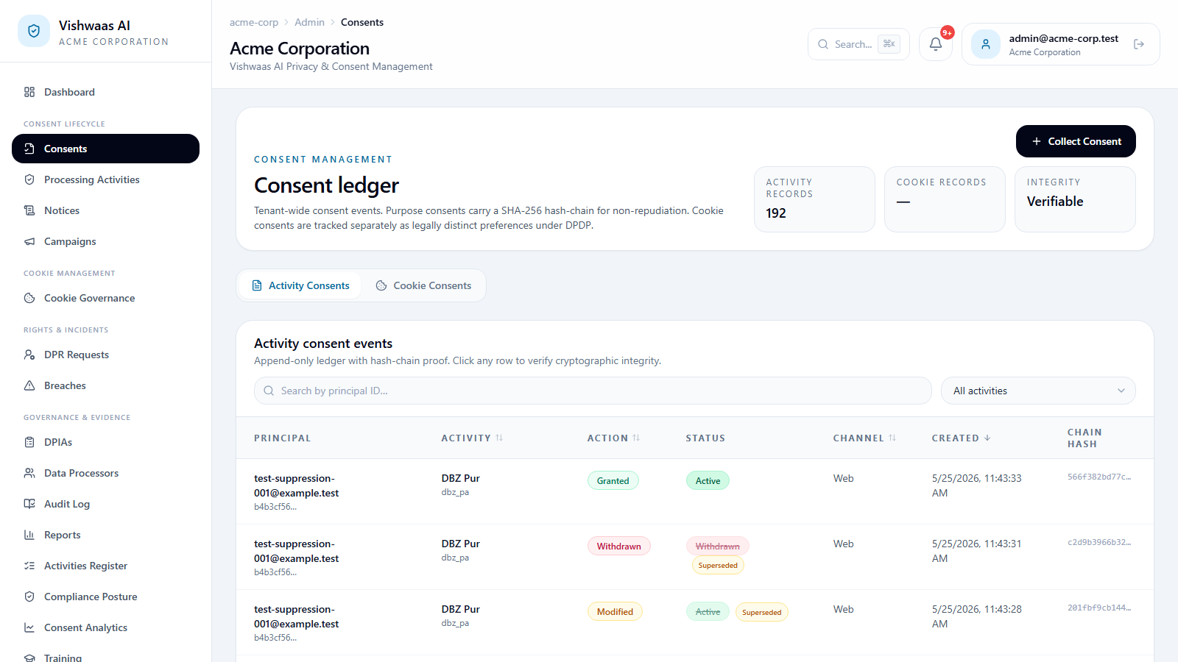The width and height of the screenshot is (1178, 662).
Task: Click the Data Processors people icon
Action: tap(29, 473)
